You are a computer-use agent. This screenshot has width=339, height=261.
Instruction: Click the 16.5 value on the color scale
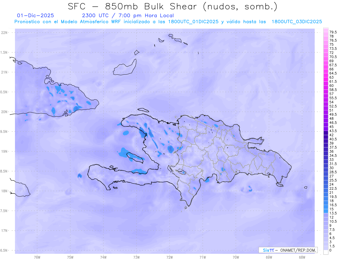click(333, 205)
